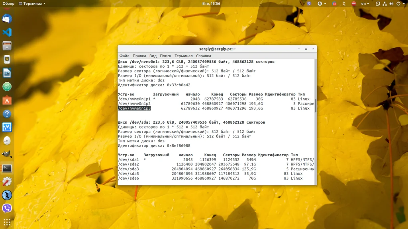Maximize the terminal window
Viewport: 408px width, 229px height.
pyautogui.click(x=306, y=49)
